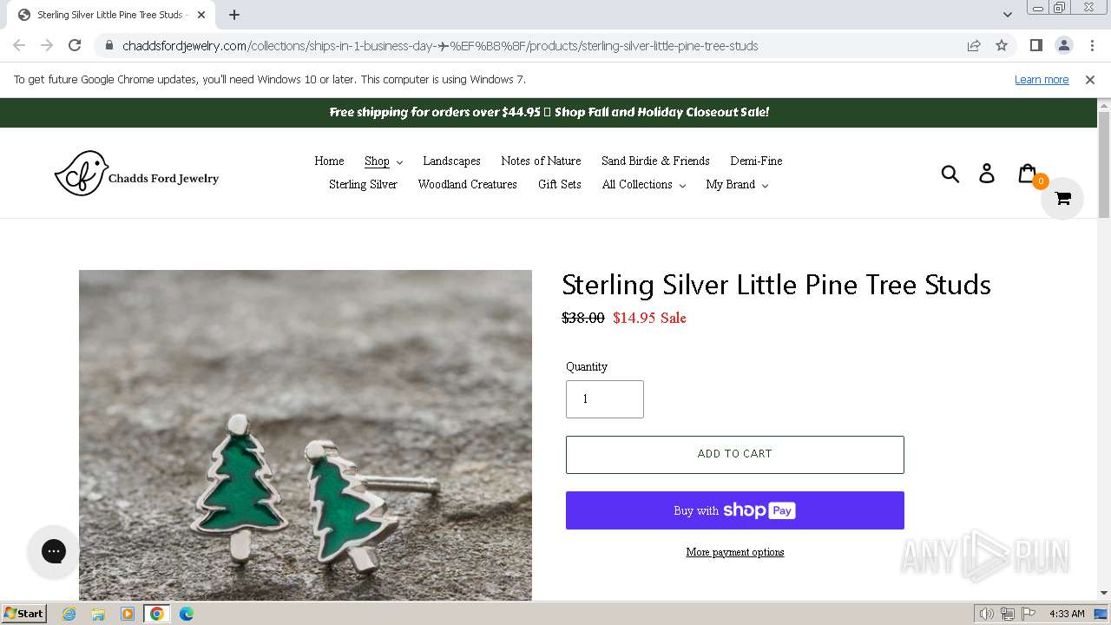Toggle the browser side panel
This screenshot has height=625, width=1111.
point(1035,46)
